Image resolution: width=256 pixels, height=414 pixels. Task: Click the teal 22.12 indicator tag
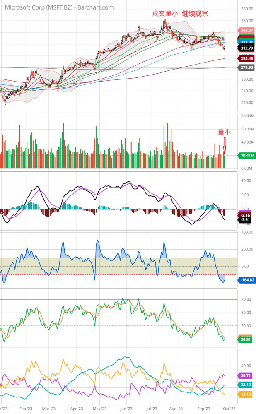pos(247,385)
